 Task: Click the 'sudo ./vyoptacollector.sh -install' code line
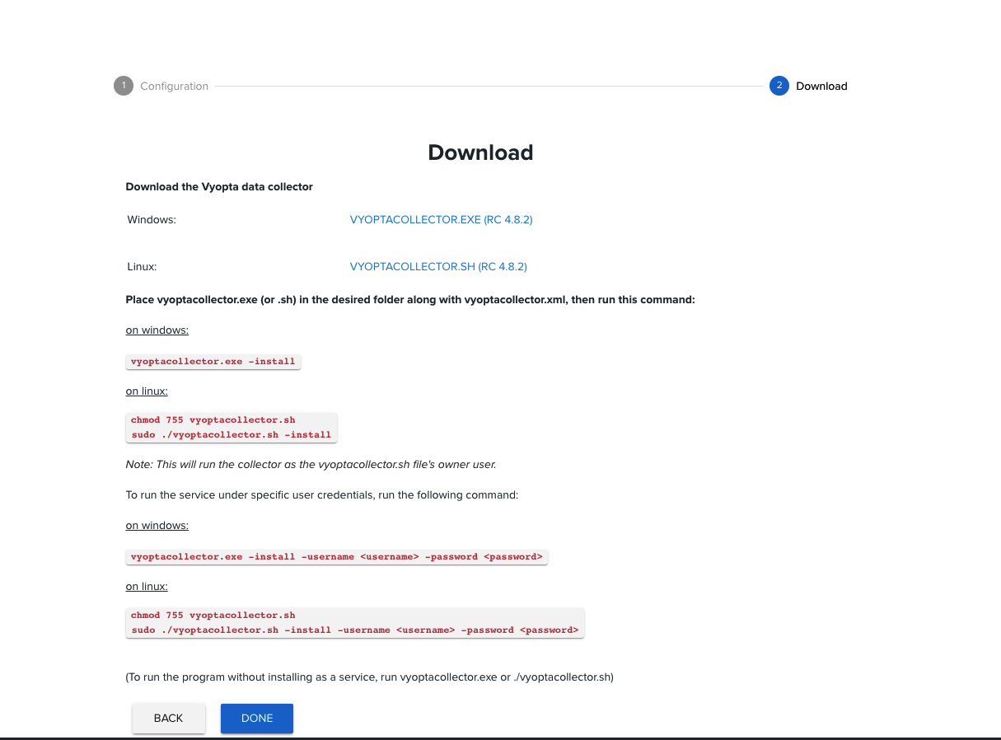pyautogui.click(x=231, y=435)
